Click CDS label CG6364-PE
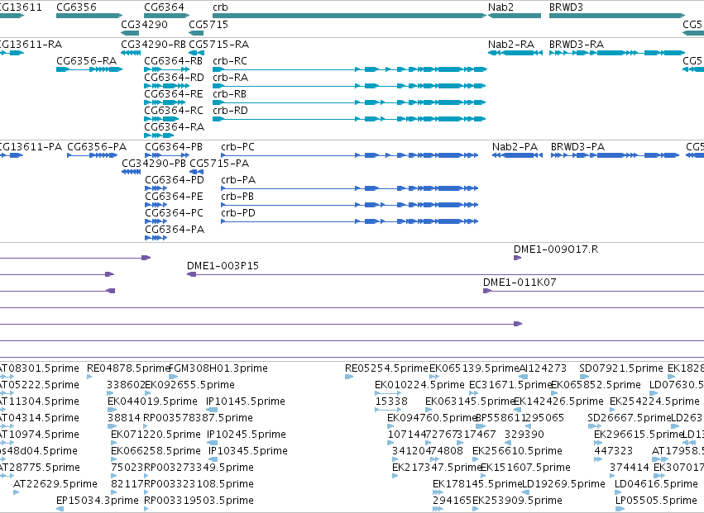Screen dimensions: 704x513 click(x=175, y=197)
